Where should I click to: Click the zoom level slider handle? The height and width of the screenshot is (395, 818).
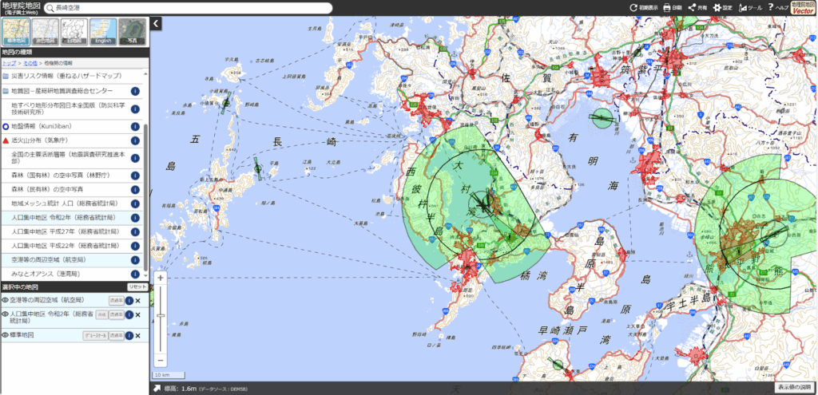(161, 316)
